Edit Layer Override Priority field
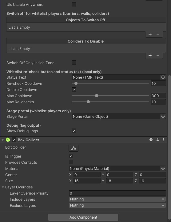Screen dimensions: 171x222 coord(117,193)
